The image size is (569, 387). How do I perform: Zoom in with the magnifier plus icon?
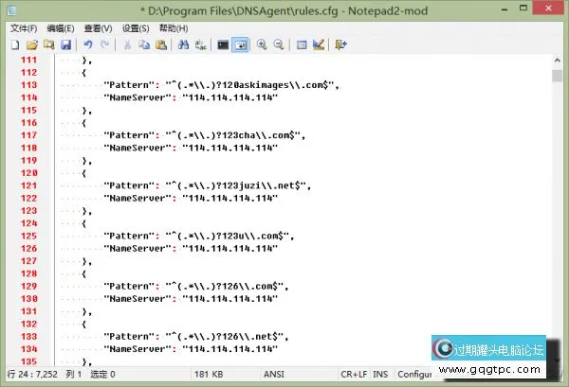click(262, 44)
